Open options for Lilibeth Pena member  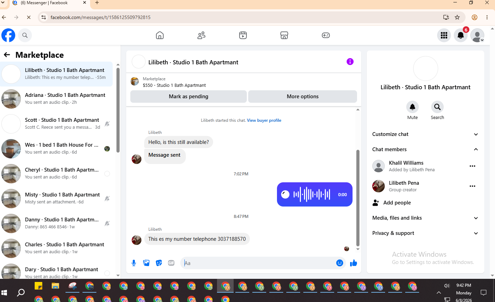click(472, 186)
